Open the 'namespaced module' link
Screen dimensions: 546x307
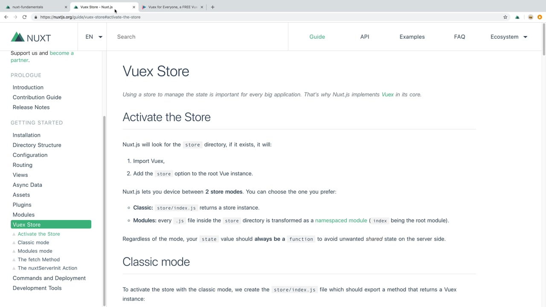[341, 220]
